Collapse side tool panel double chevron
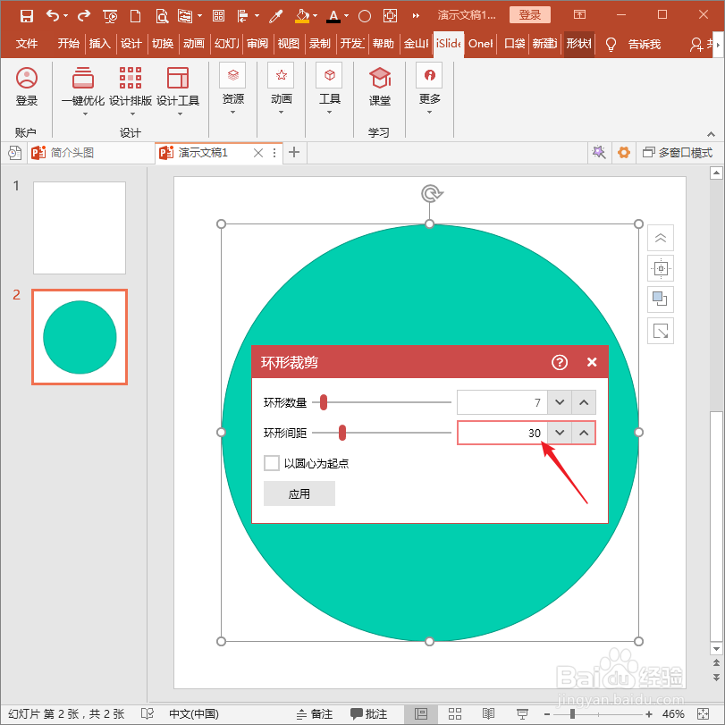The width and height of the screenshot is (725, 725). click(x=661, y=238)
